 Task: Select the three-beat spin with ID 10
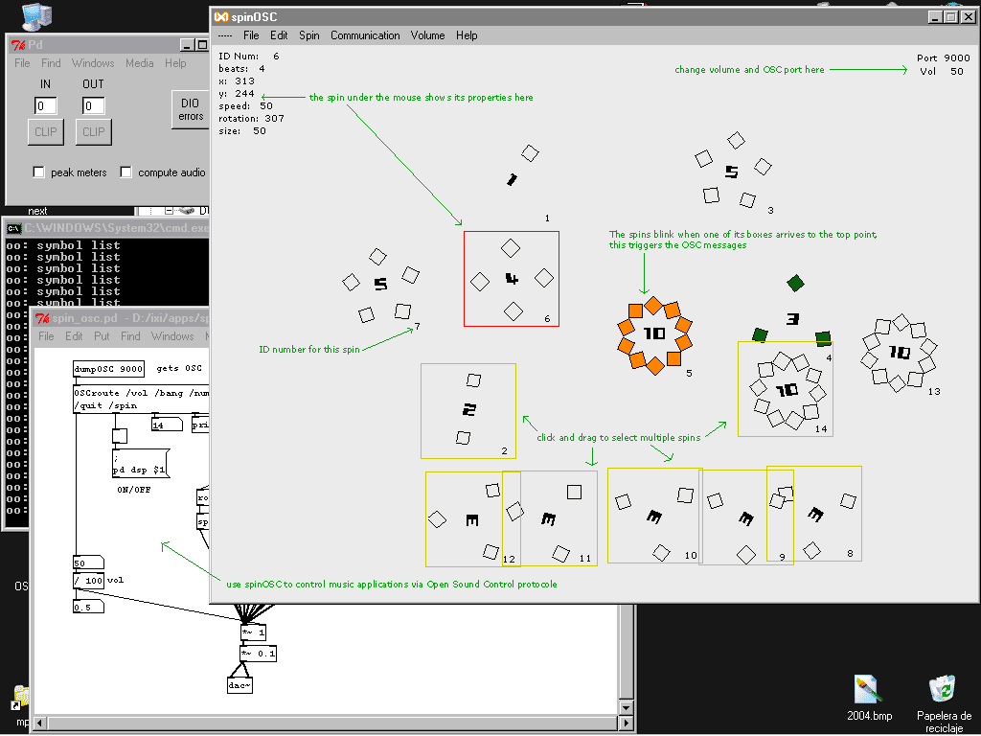(655, 516)
